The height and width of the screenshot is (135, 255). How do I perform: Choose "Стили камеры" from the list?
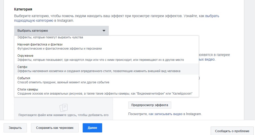coord(28,89)
